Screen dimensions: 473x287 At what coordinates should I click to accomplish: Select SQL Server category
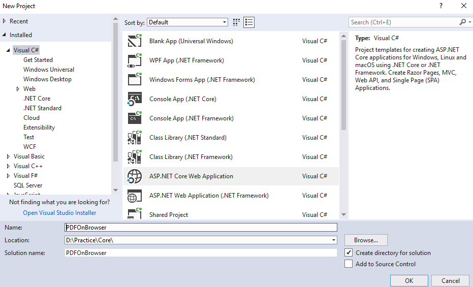point(28,185)
